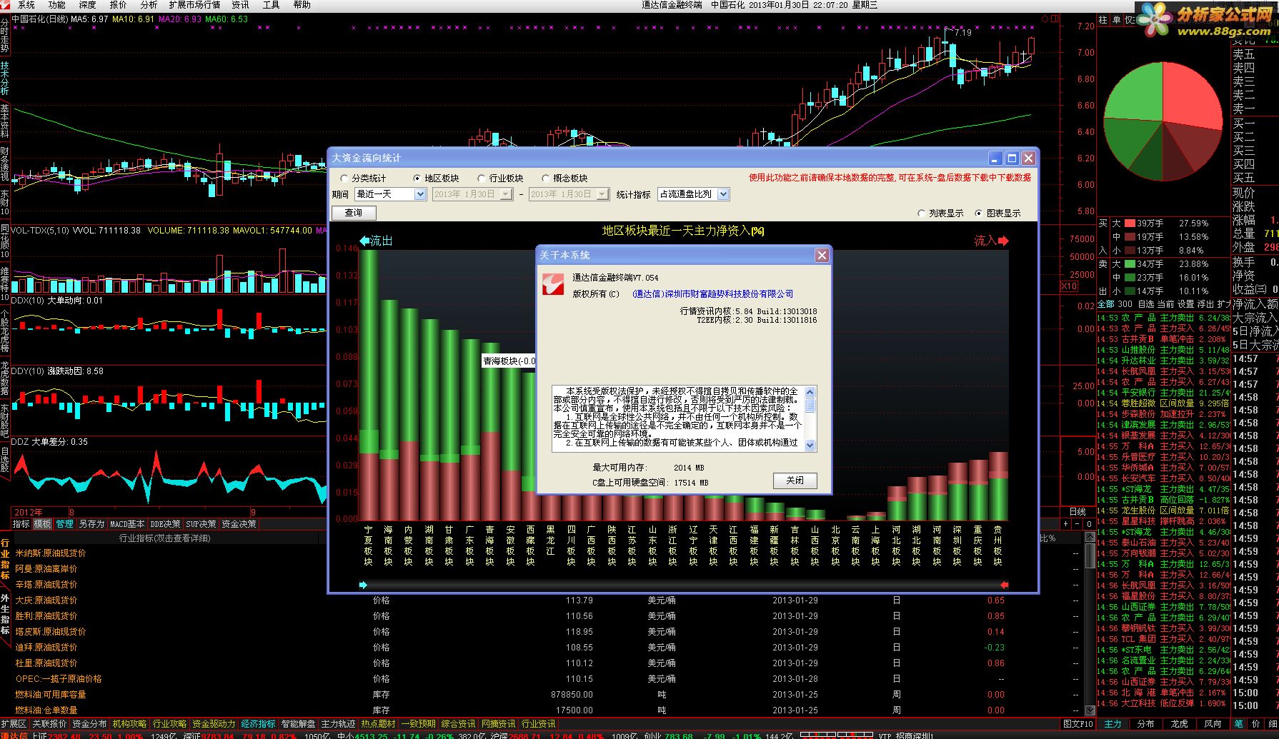This screenshot has height=739, width=1279.
Task: Open the 扩展市场行情 menu
Action: pyautogui.click(x=194, y=5)
